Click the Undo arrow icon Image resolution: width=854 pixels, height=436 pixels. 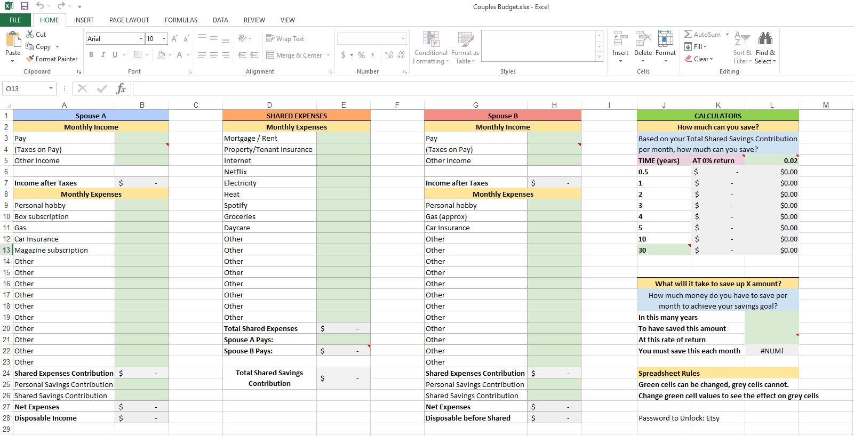point(40,6)
